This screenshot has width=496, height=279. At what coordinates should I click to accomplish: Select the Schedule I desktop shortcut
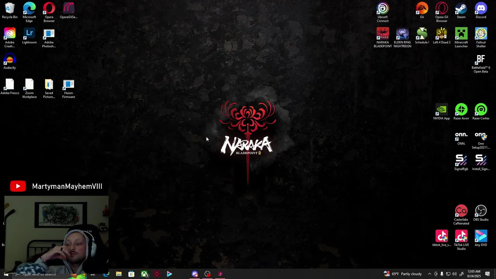422,36
